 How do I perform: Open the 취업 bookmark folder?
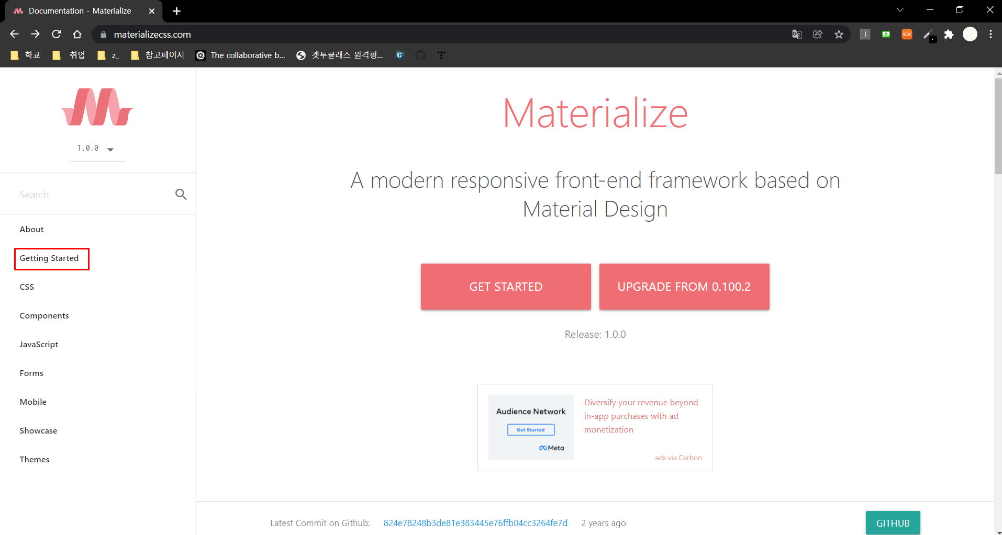pyautogui.click(x=70, y=55)
